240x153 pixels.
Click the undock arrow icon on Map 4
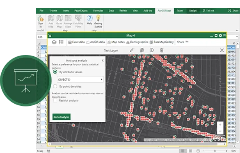(x=50, y=36)
